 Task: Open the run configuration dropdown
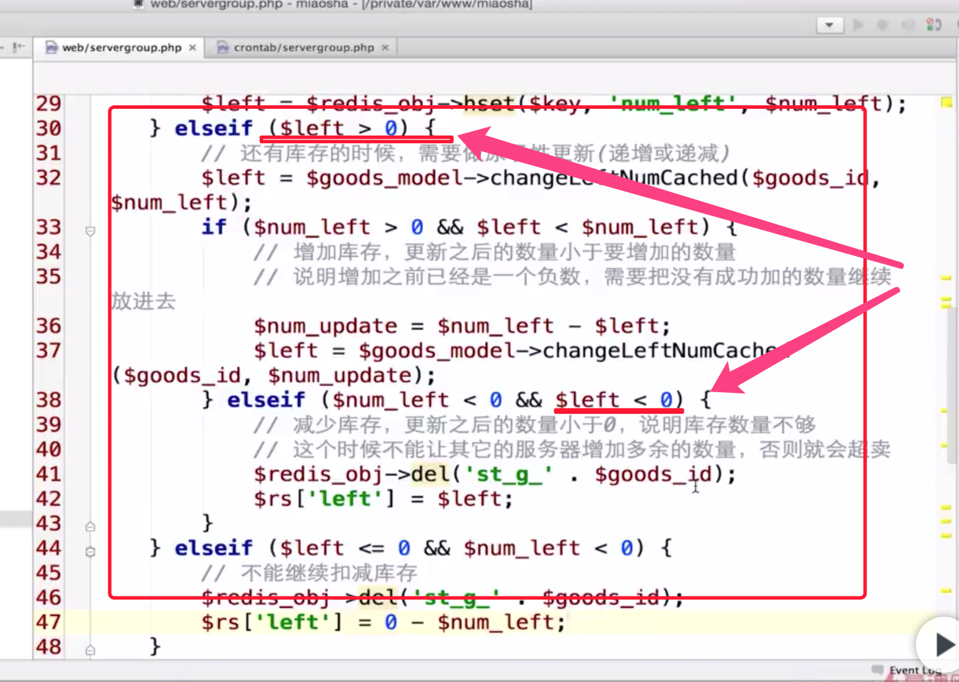(x=830, y=25)
